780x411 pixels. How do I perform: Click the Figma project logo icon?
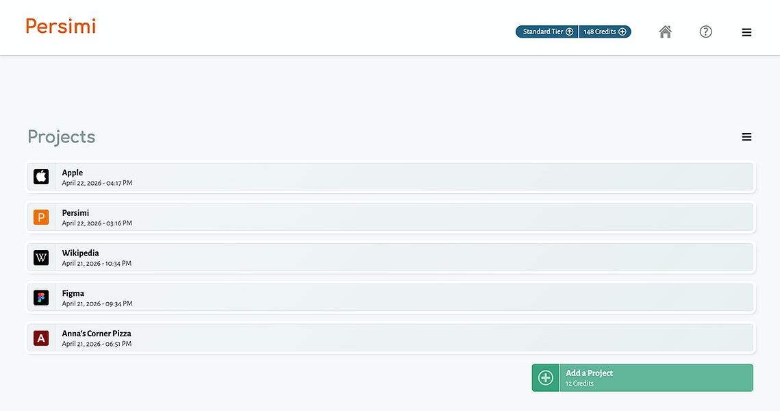[41, 297]
